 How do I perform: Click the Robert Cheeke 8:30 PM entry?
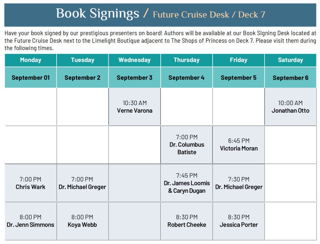pos(186,221)
